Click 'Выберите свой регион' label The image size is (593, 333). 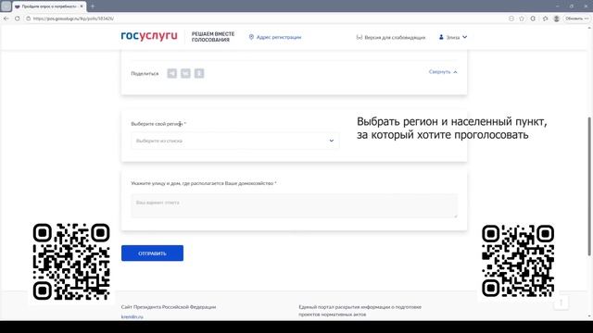[158, 123]
